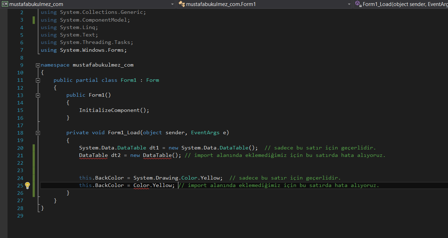Collapse the Form1_Load method on line 18
This screenshot has width=448, height=238.
coord(38,132)
